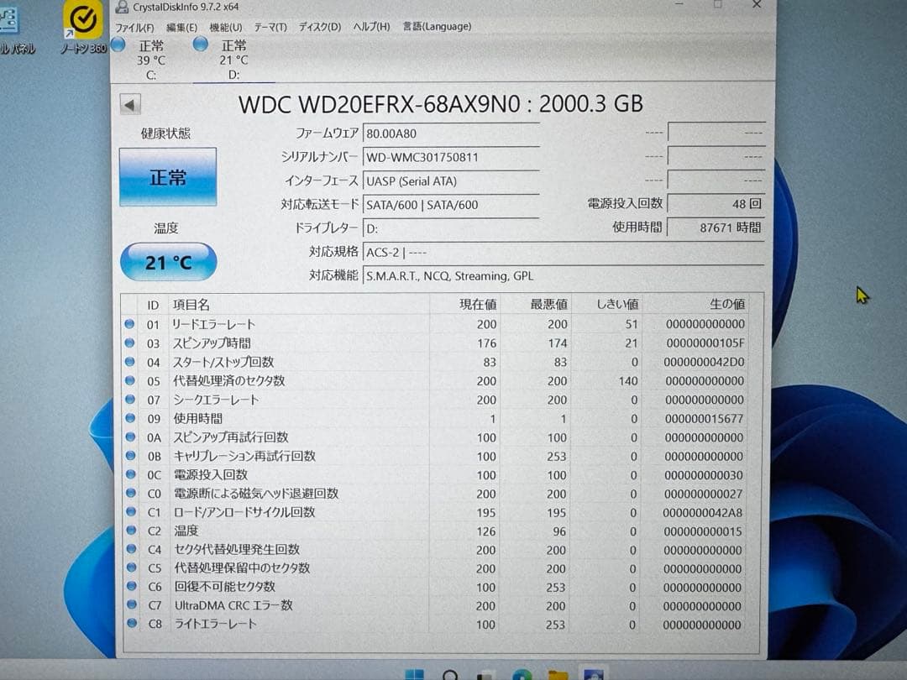Click the CrystalDiskInfo icon in the title bar

[x=122, y=7]
